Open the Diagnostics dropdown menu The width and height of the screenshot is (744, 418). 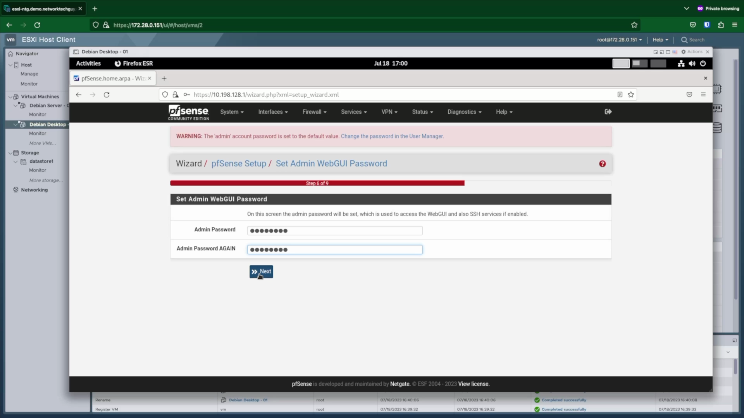[464, 112]
